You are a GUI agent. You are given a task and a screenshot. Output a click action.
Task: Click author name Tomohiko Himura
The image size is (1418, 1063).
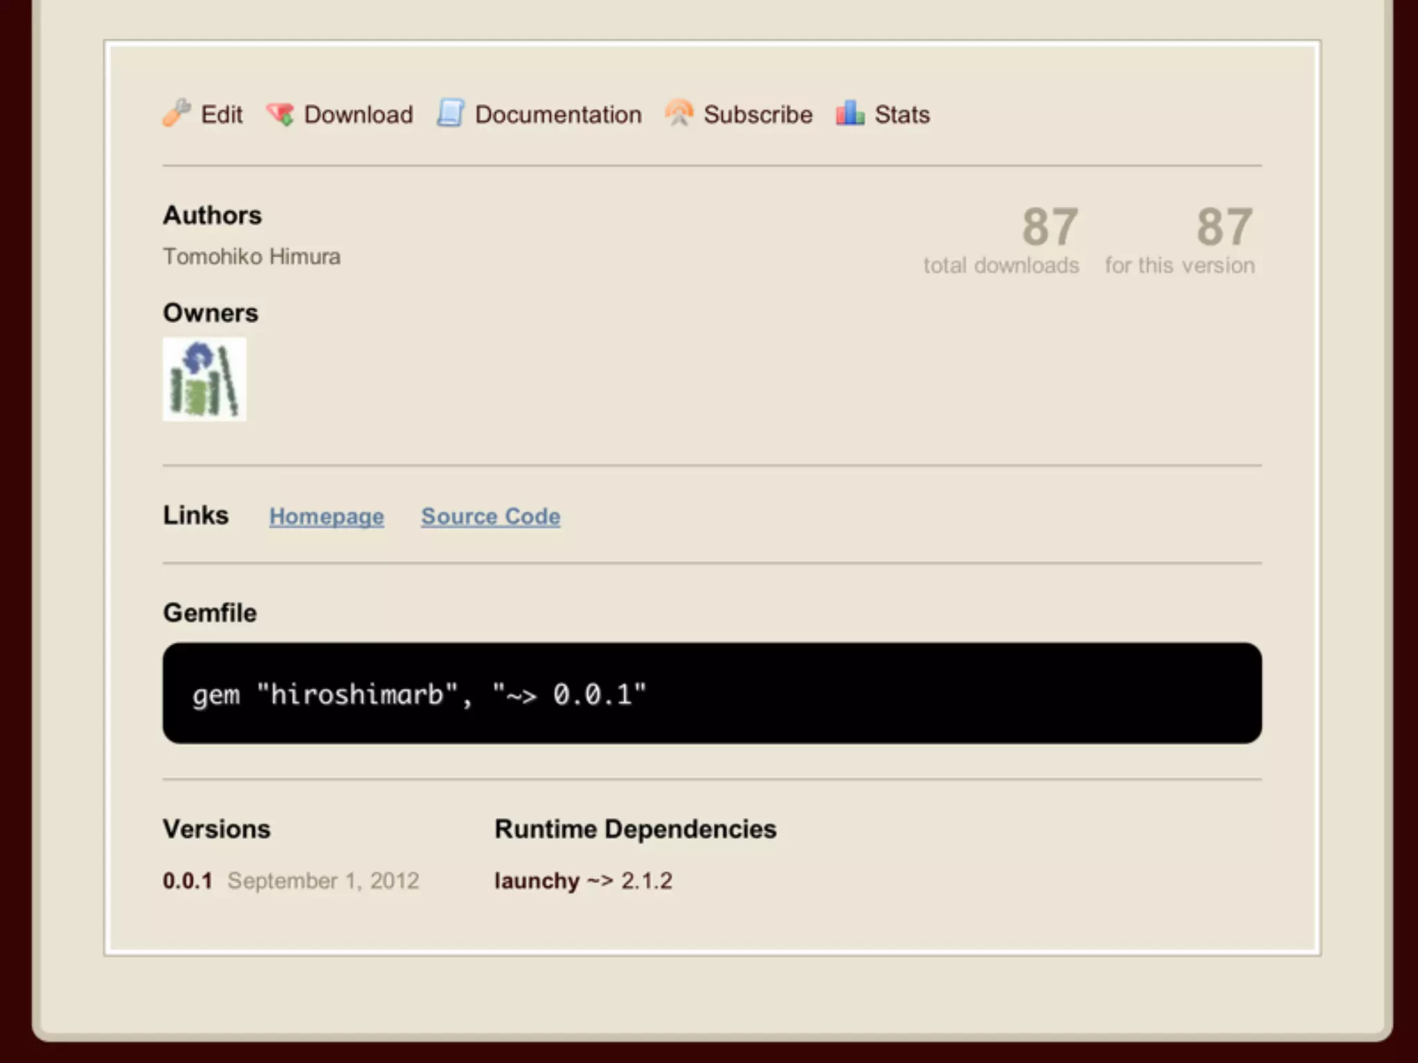tap(251, 257)
